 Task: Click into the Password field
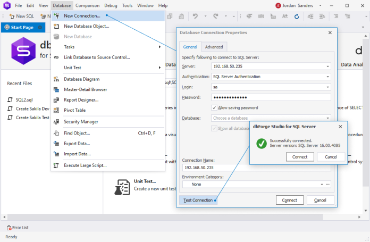coord(271,97)
